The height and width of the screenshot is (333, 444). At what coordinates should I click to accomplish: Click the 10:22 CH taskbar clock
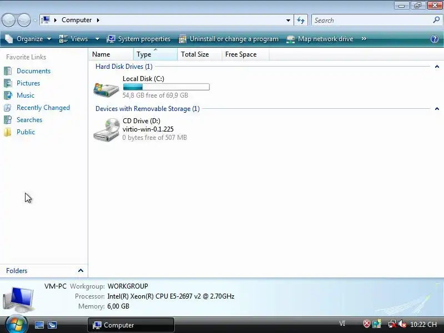click(x=423, y=325)
